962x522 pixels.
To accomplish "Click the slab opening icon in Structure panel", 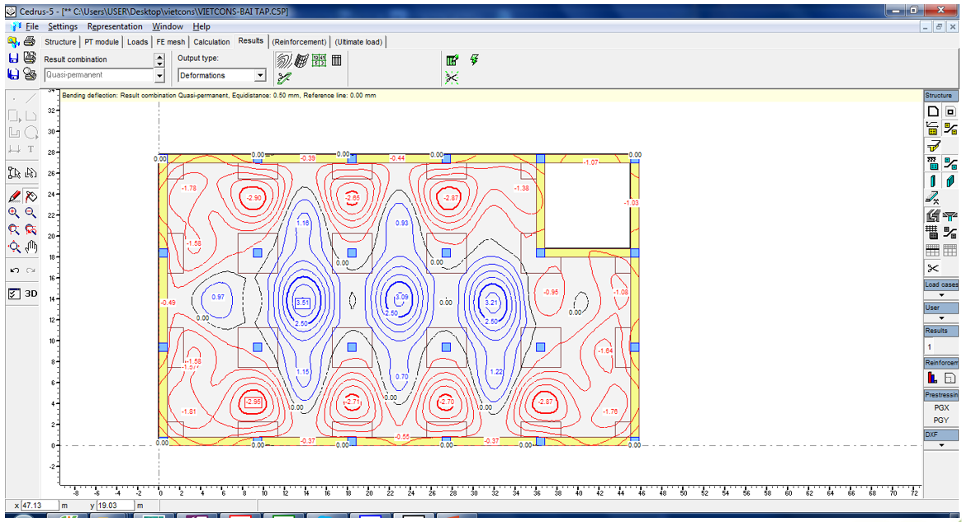I will (x=950, y=111).
